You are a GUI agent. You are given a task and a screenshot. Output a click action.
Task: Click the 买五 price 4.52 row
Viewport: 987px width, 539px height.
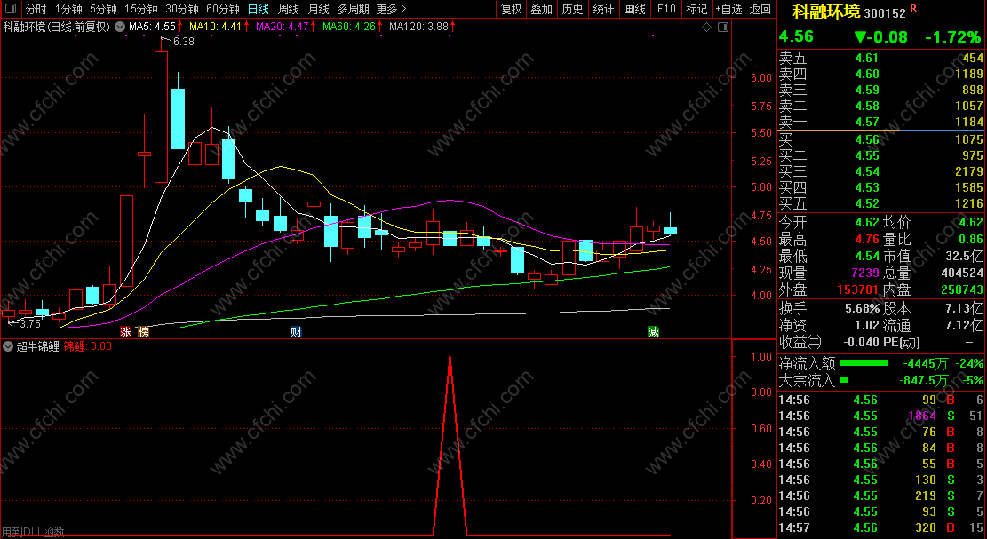click(x=881, y=203)
